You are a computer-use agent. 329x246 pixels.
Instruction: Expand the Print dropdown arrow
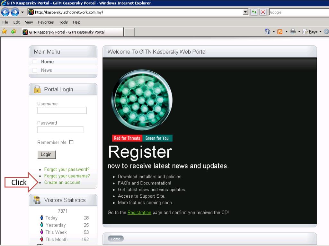pyautogui.click(x=299, y=32)
